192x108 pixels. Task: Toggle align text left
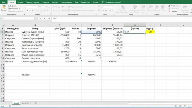(x=54, y=11)
